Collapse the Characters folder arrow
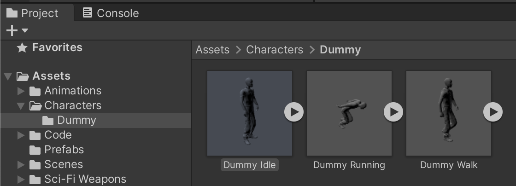 pyautogui.click(x=21, y=106)
